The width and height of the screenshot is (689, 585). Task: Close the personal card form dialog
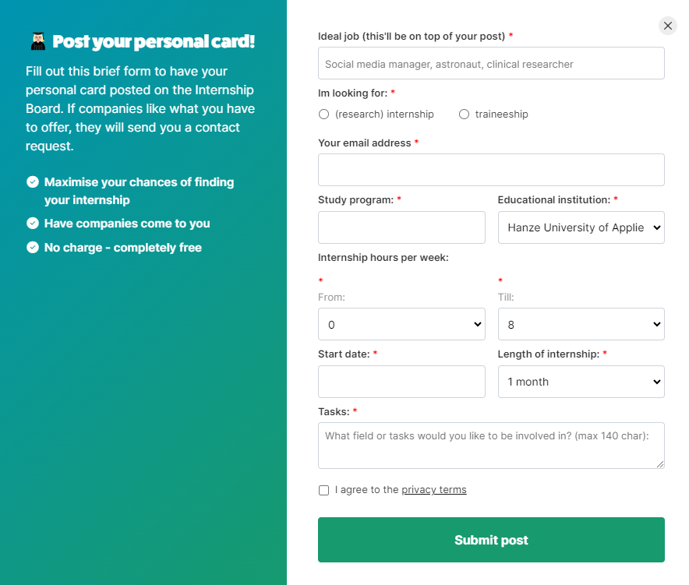click(x=668, y=26)
